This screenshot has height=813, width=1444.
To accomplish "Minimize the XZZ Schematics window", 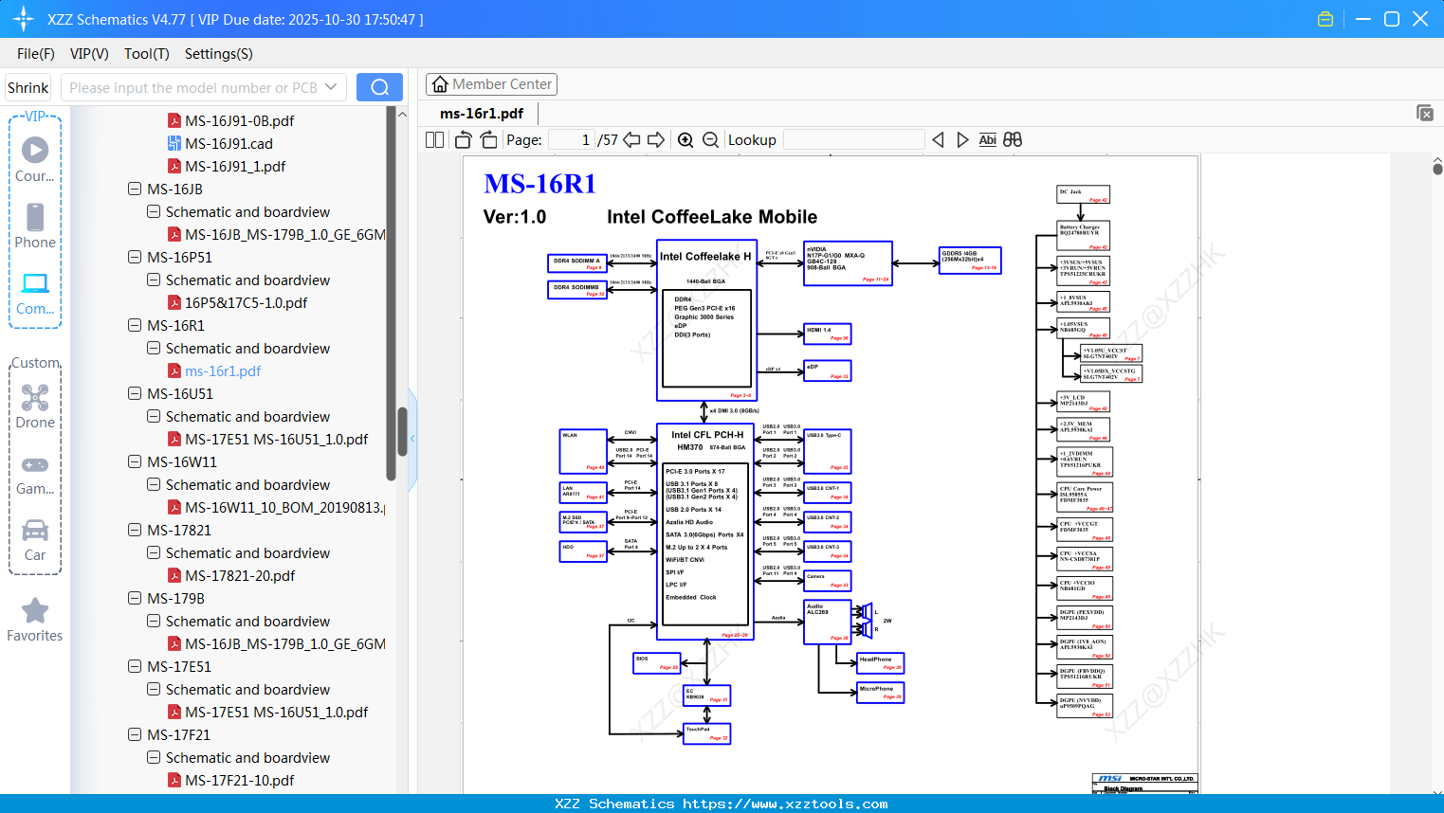I will point(1363,19).
